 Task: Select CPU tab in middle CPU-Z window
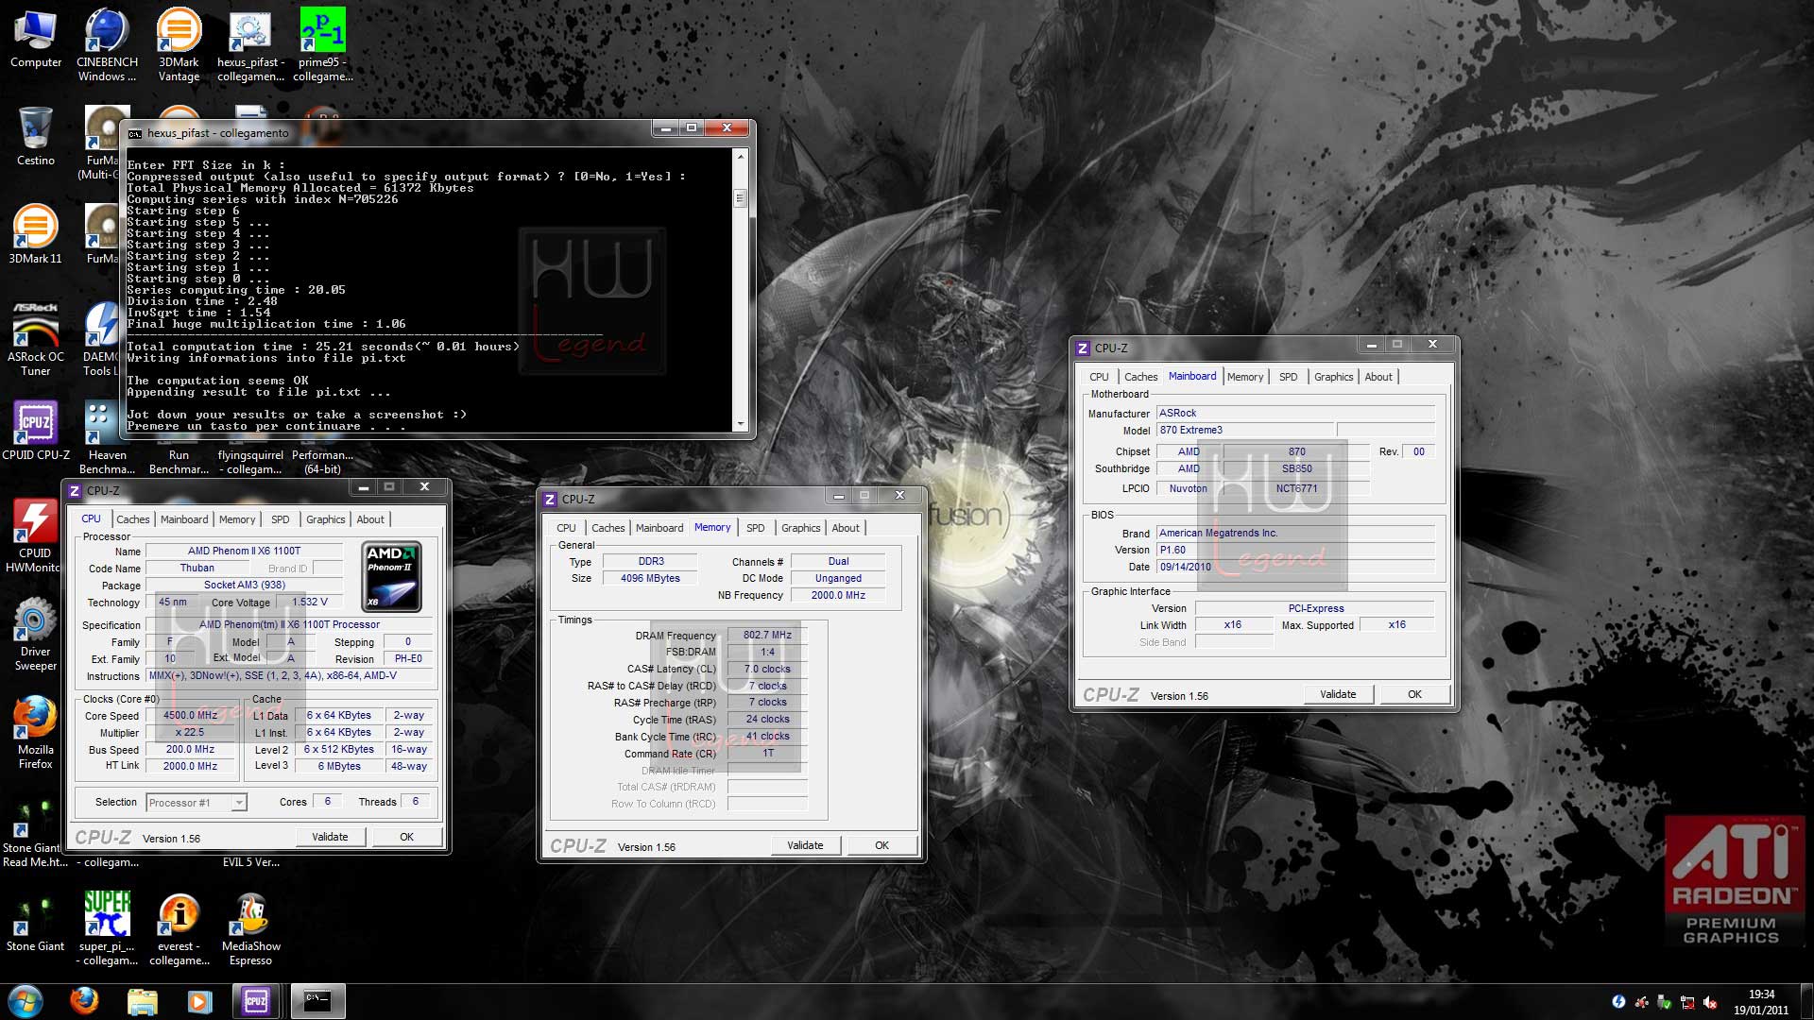(566, 528)
